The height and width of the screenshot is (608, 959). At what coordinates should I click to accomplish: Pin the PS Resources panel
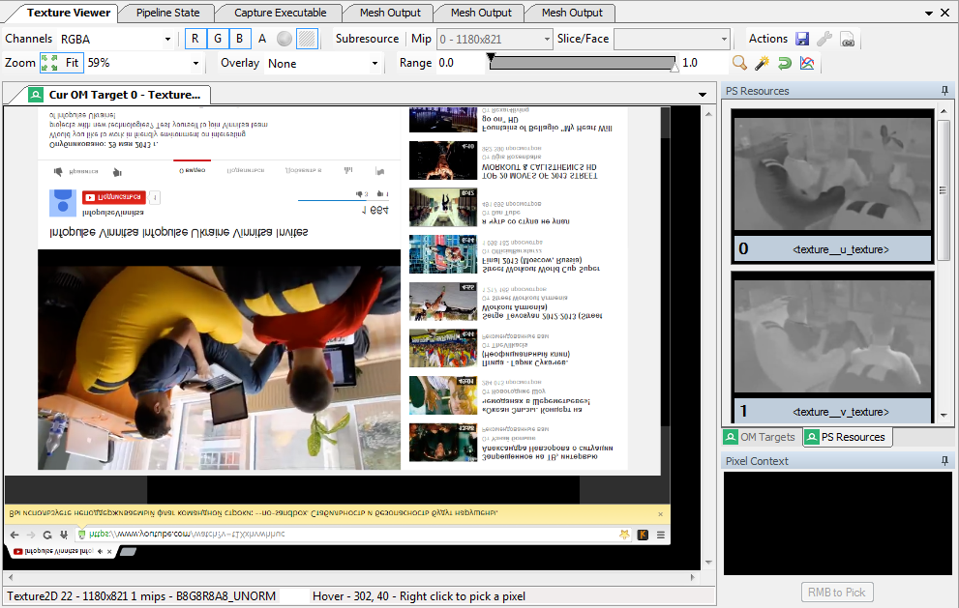[x=944, y=91]
